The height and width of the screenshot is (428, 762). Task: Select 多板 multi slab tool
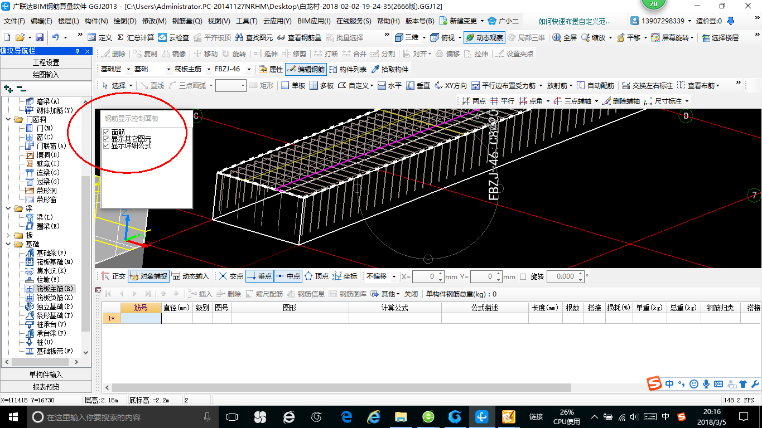(321, 85)
